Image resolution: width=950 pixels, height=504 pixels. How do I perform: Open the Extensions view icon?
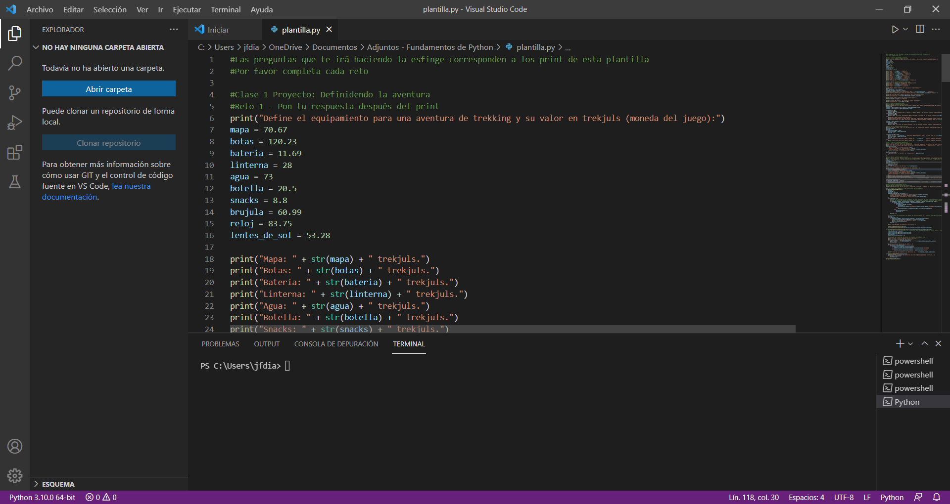point(15,152)
